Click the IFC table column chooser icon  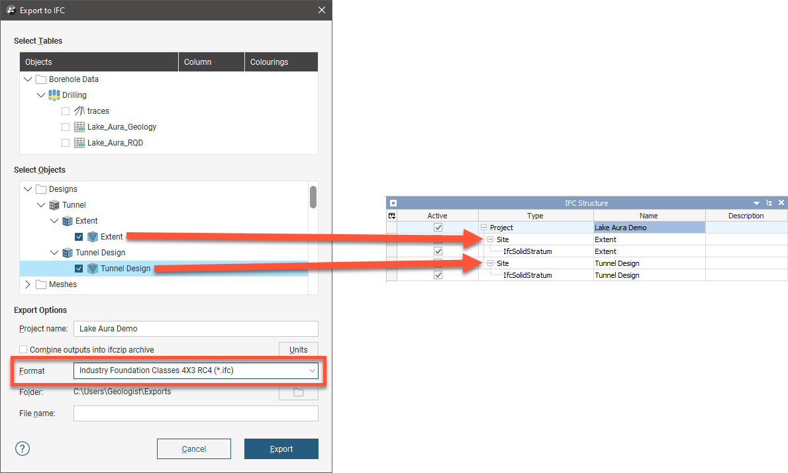392,216
